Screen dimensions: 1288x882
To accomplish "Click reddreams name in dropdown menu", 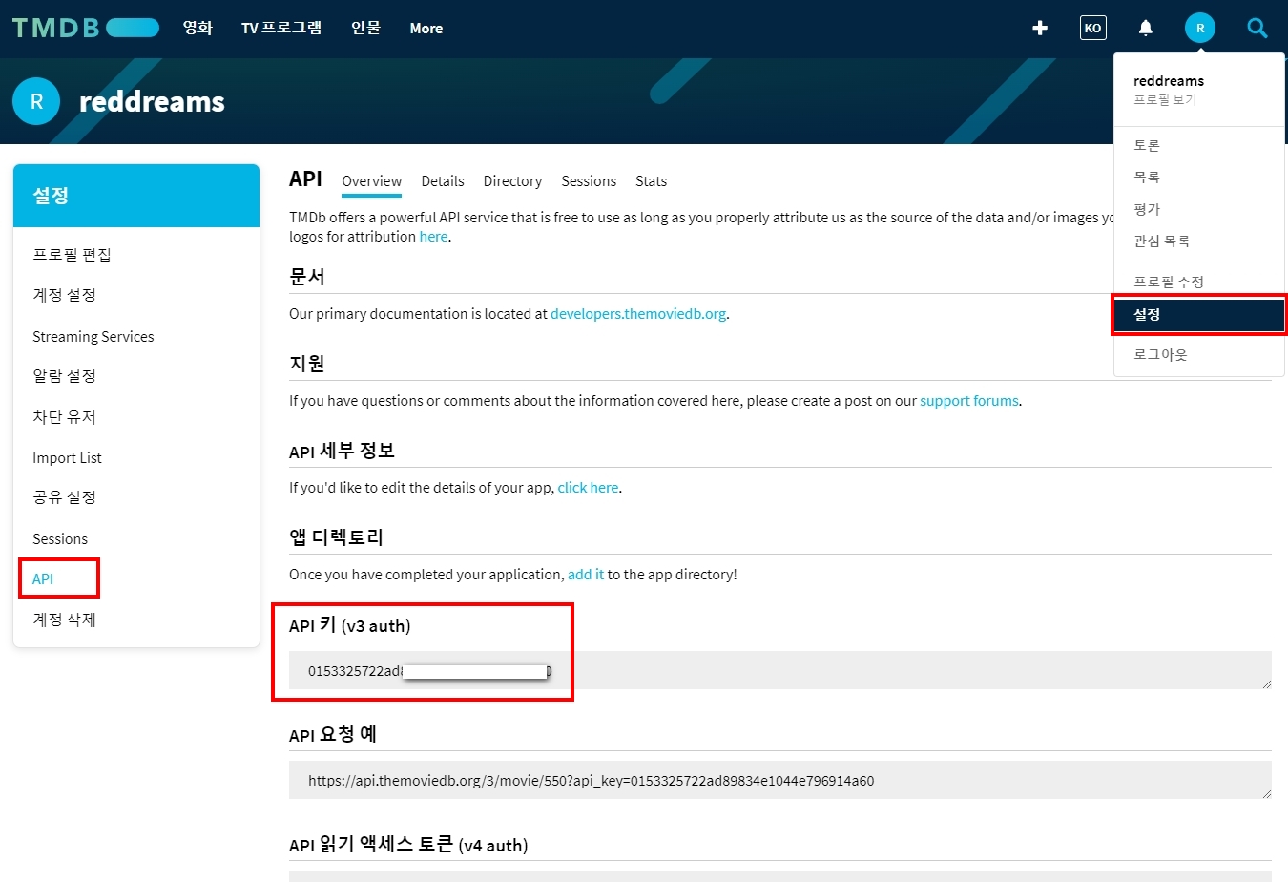I will pyautogui.click(x=1169, y=81).
